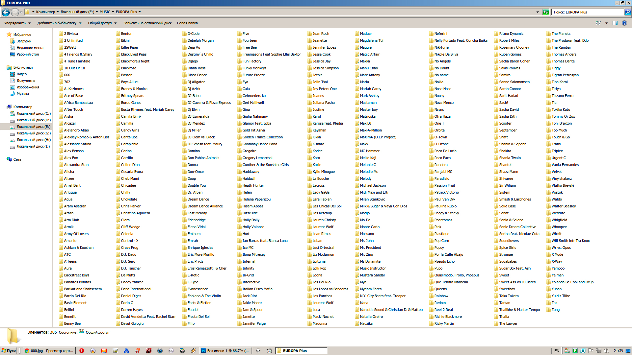Open the view options dropdown arrow
Image resolution: width=632 pixels, height=355 pixels.
(606, 23)
